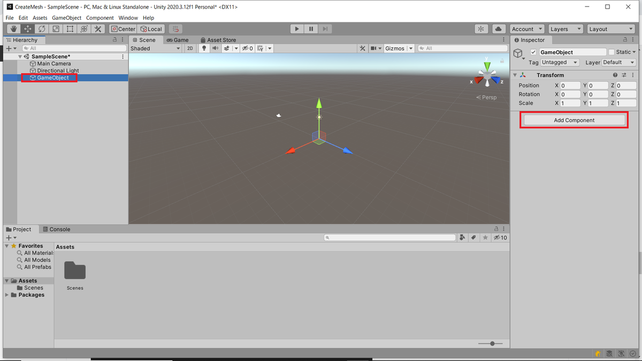642x361 pixels.
Task: Open the Project create plus dropdown
Action: click(11, 237)
